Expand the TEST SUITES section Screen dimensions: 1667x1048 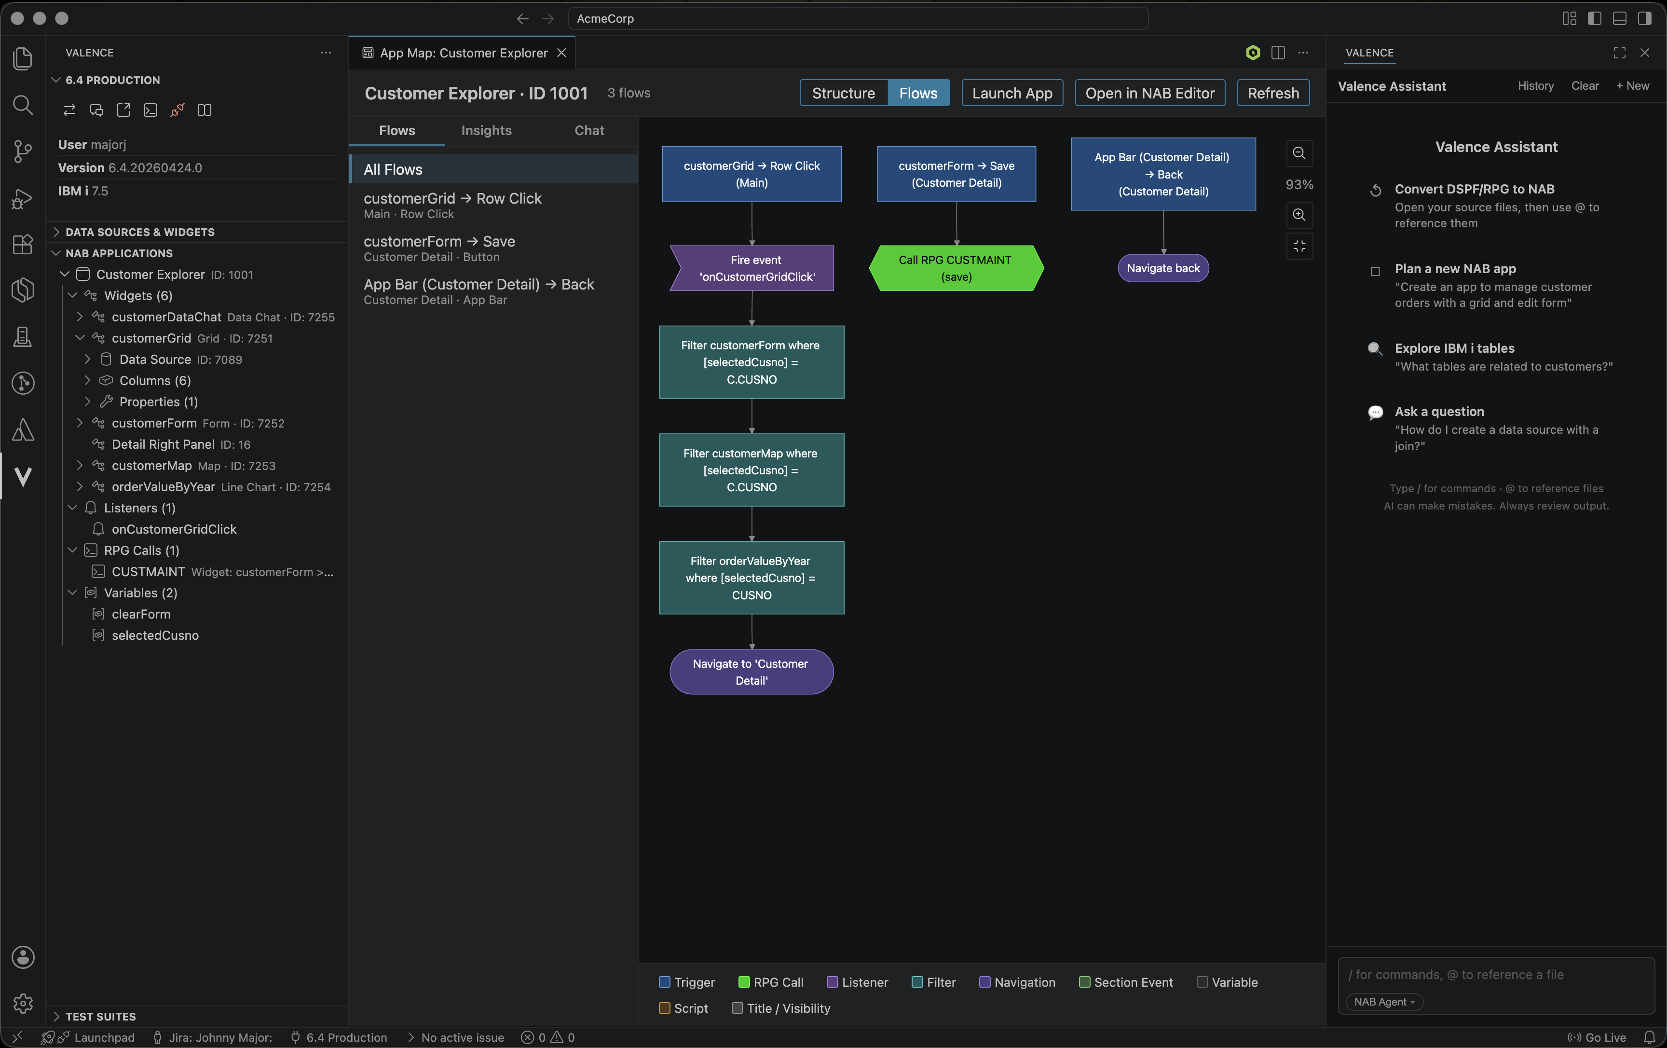click(56, 1016)
